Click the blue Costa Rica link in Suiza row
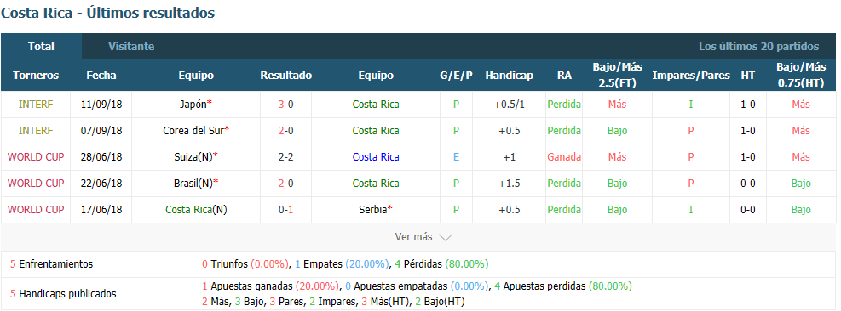The height and width of the screenshot is (311, 841). 376,157
